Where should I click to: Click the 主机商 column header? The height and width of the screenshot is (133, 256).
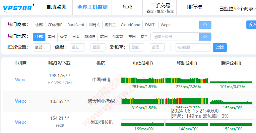(x=20, y=63)
